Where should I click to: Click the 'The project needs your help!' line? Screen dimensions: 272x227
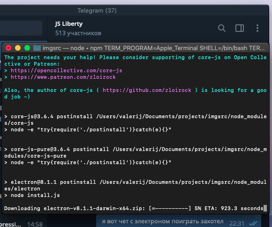tap(136, 61)
